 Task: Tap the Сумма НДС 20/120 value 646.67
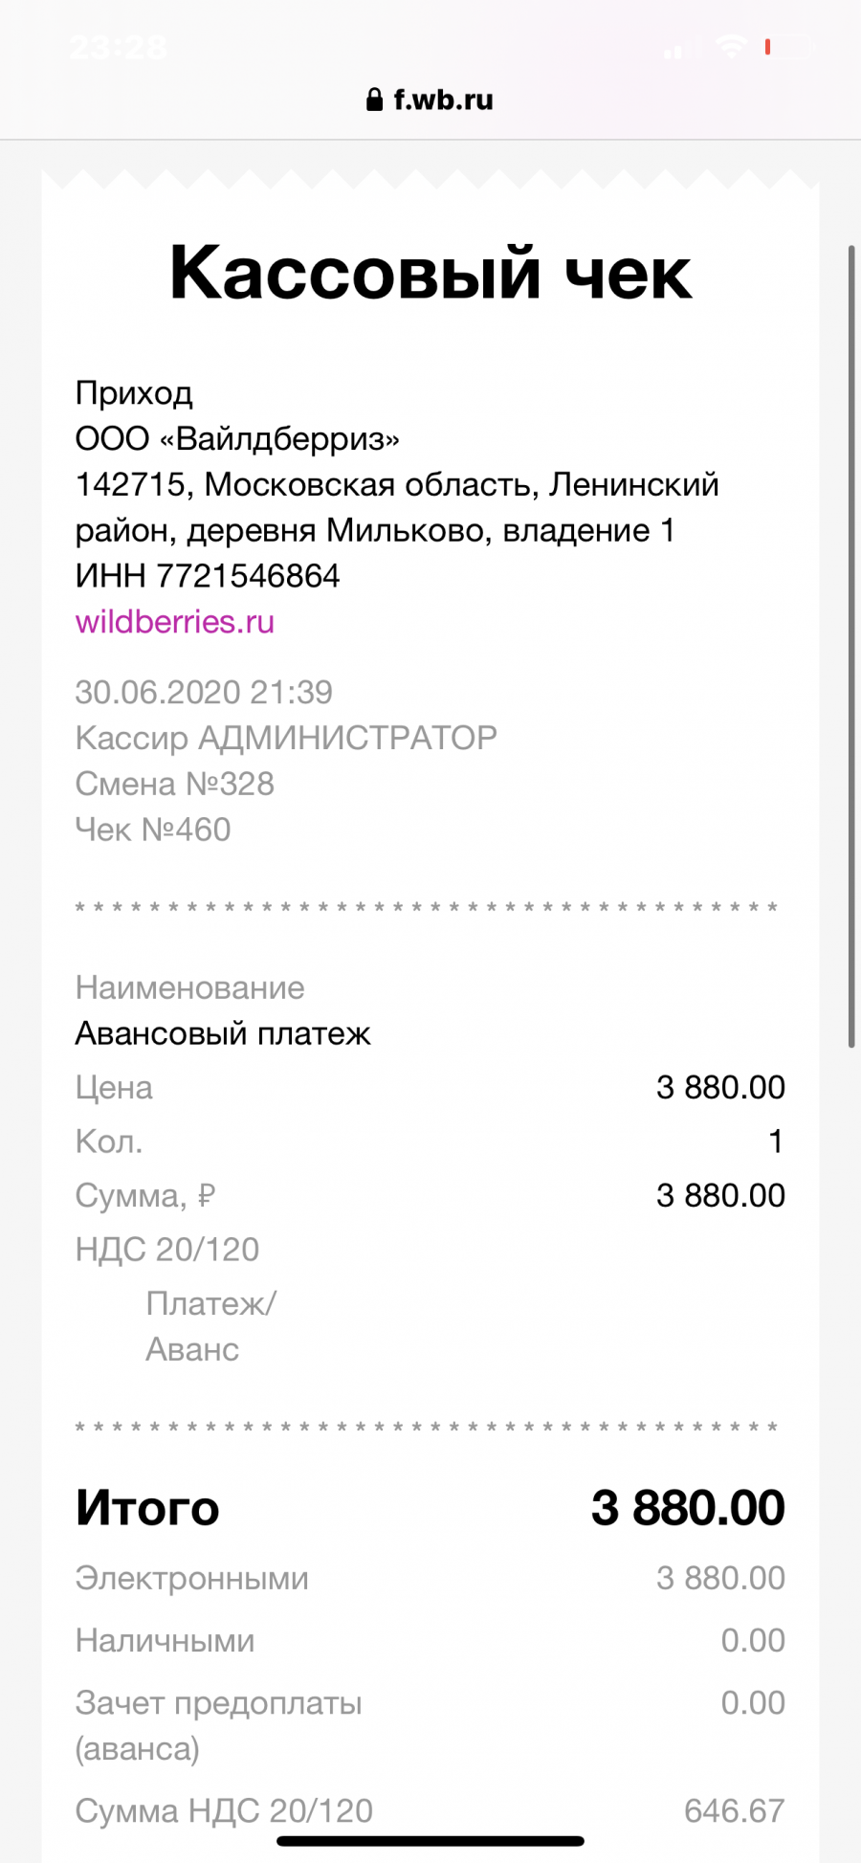click(x=735, y=1810)
